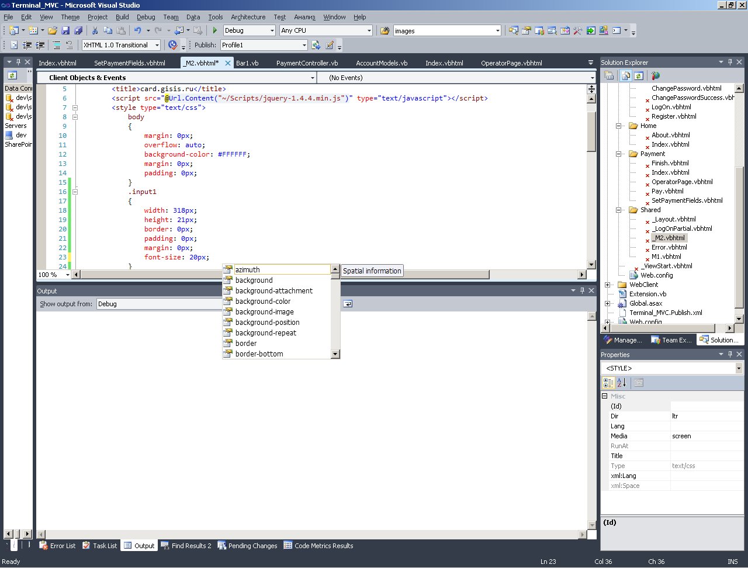Click Refresh icon in Solution Explorer toolbar
This screenshot has height=568, width=748.
tap(639, 76)
